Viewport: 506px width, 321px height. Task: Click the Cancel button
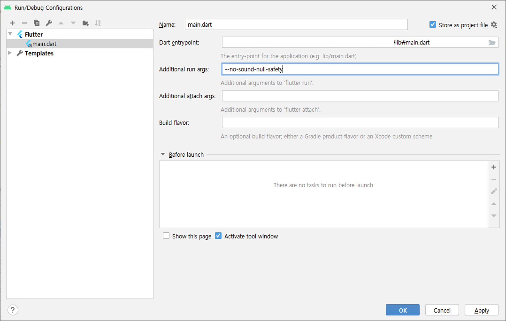(442, 310)
